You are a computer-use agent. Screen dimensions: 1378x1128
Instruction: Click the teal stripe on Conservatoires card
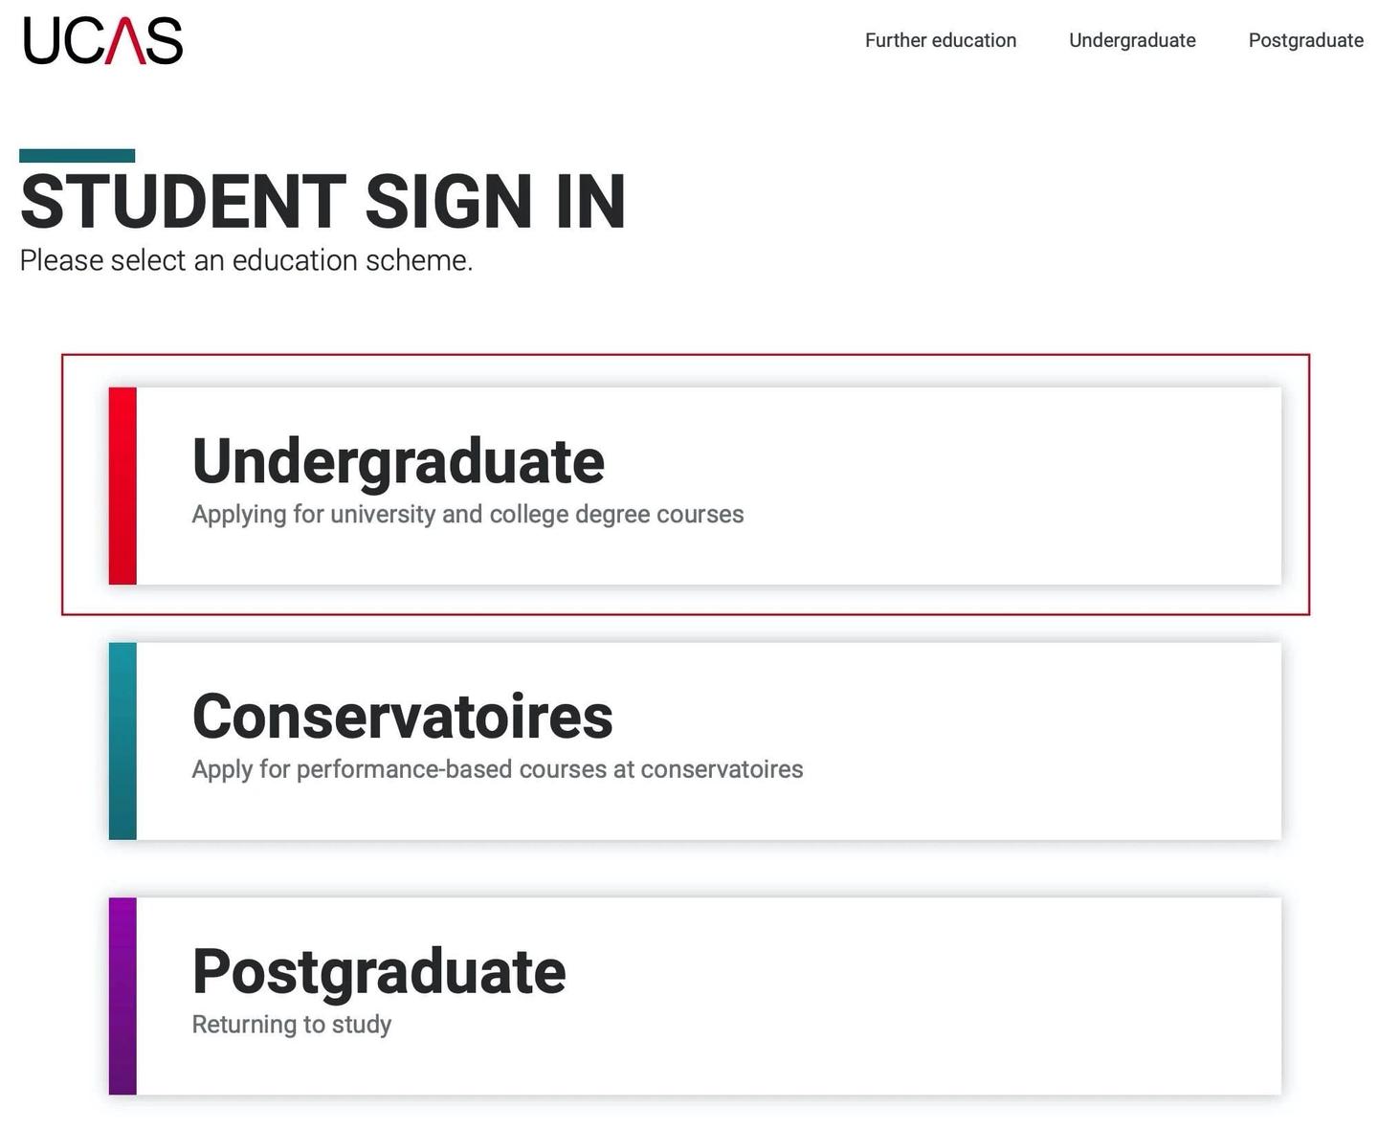[x=122, y=741]
